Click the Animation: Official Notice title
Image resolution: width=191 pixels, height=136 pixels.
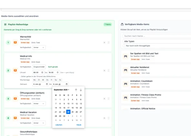[x=143, y=109]
